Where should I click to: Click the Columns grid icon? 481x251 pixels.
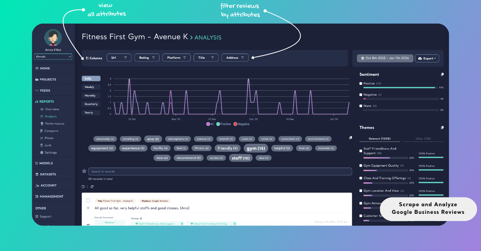87,58
